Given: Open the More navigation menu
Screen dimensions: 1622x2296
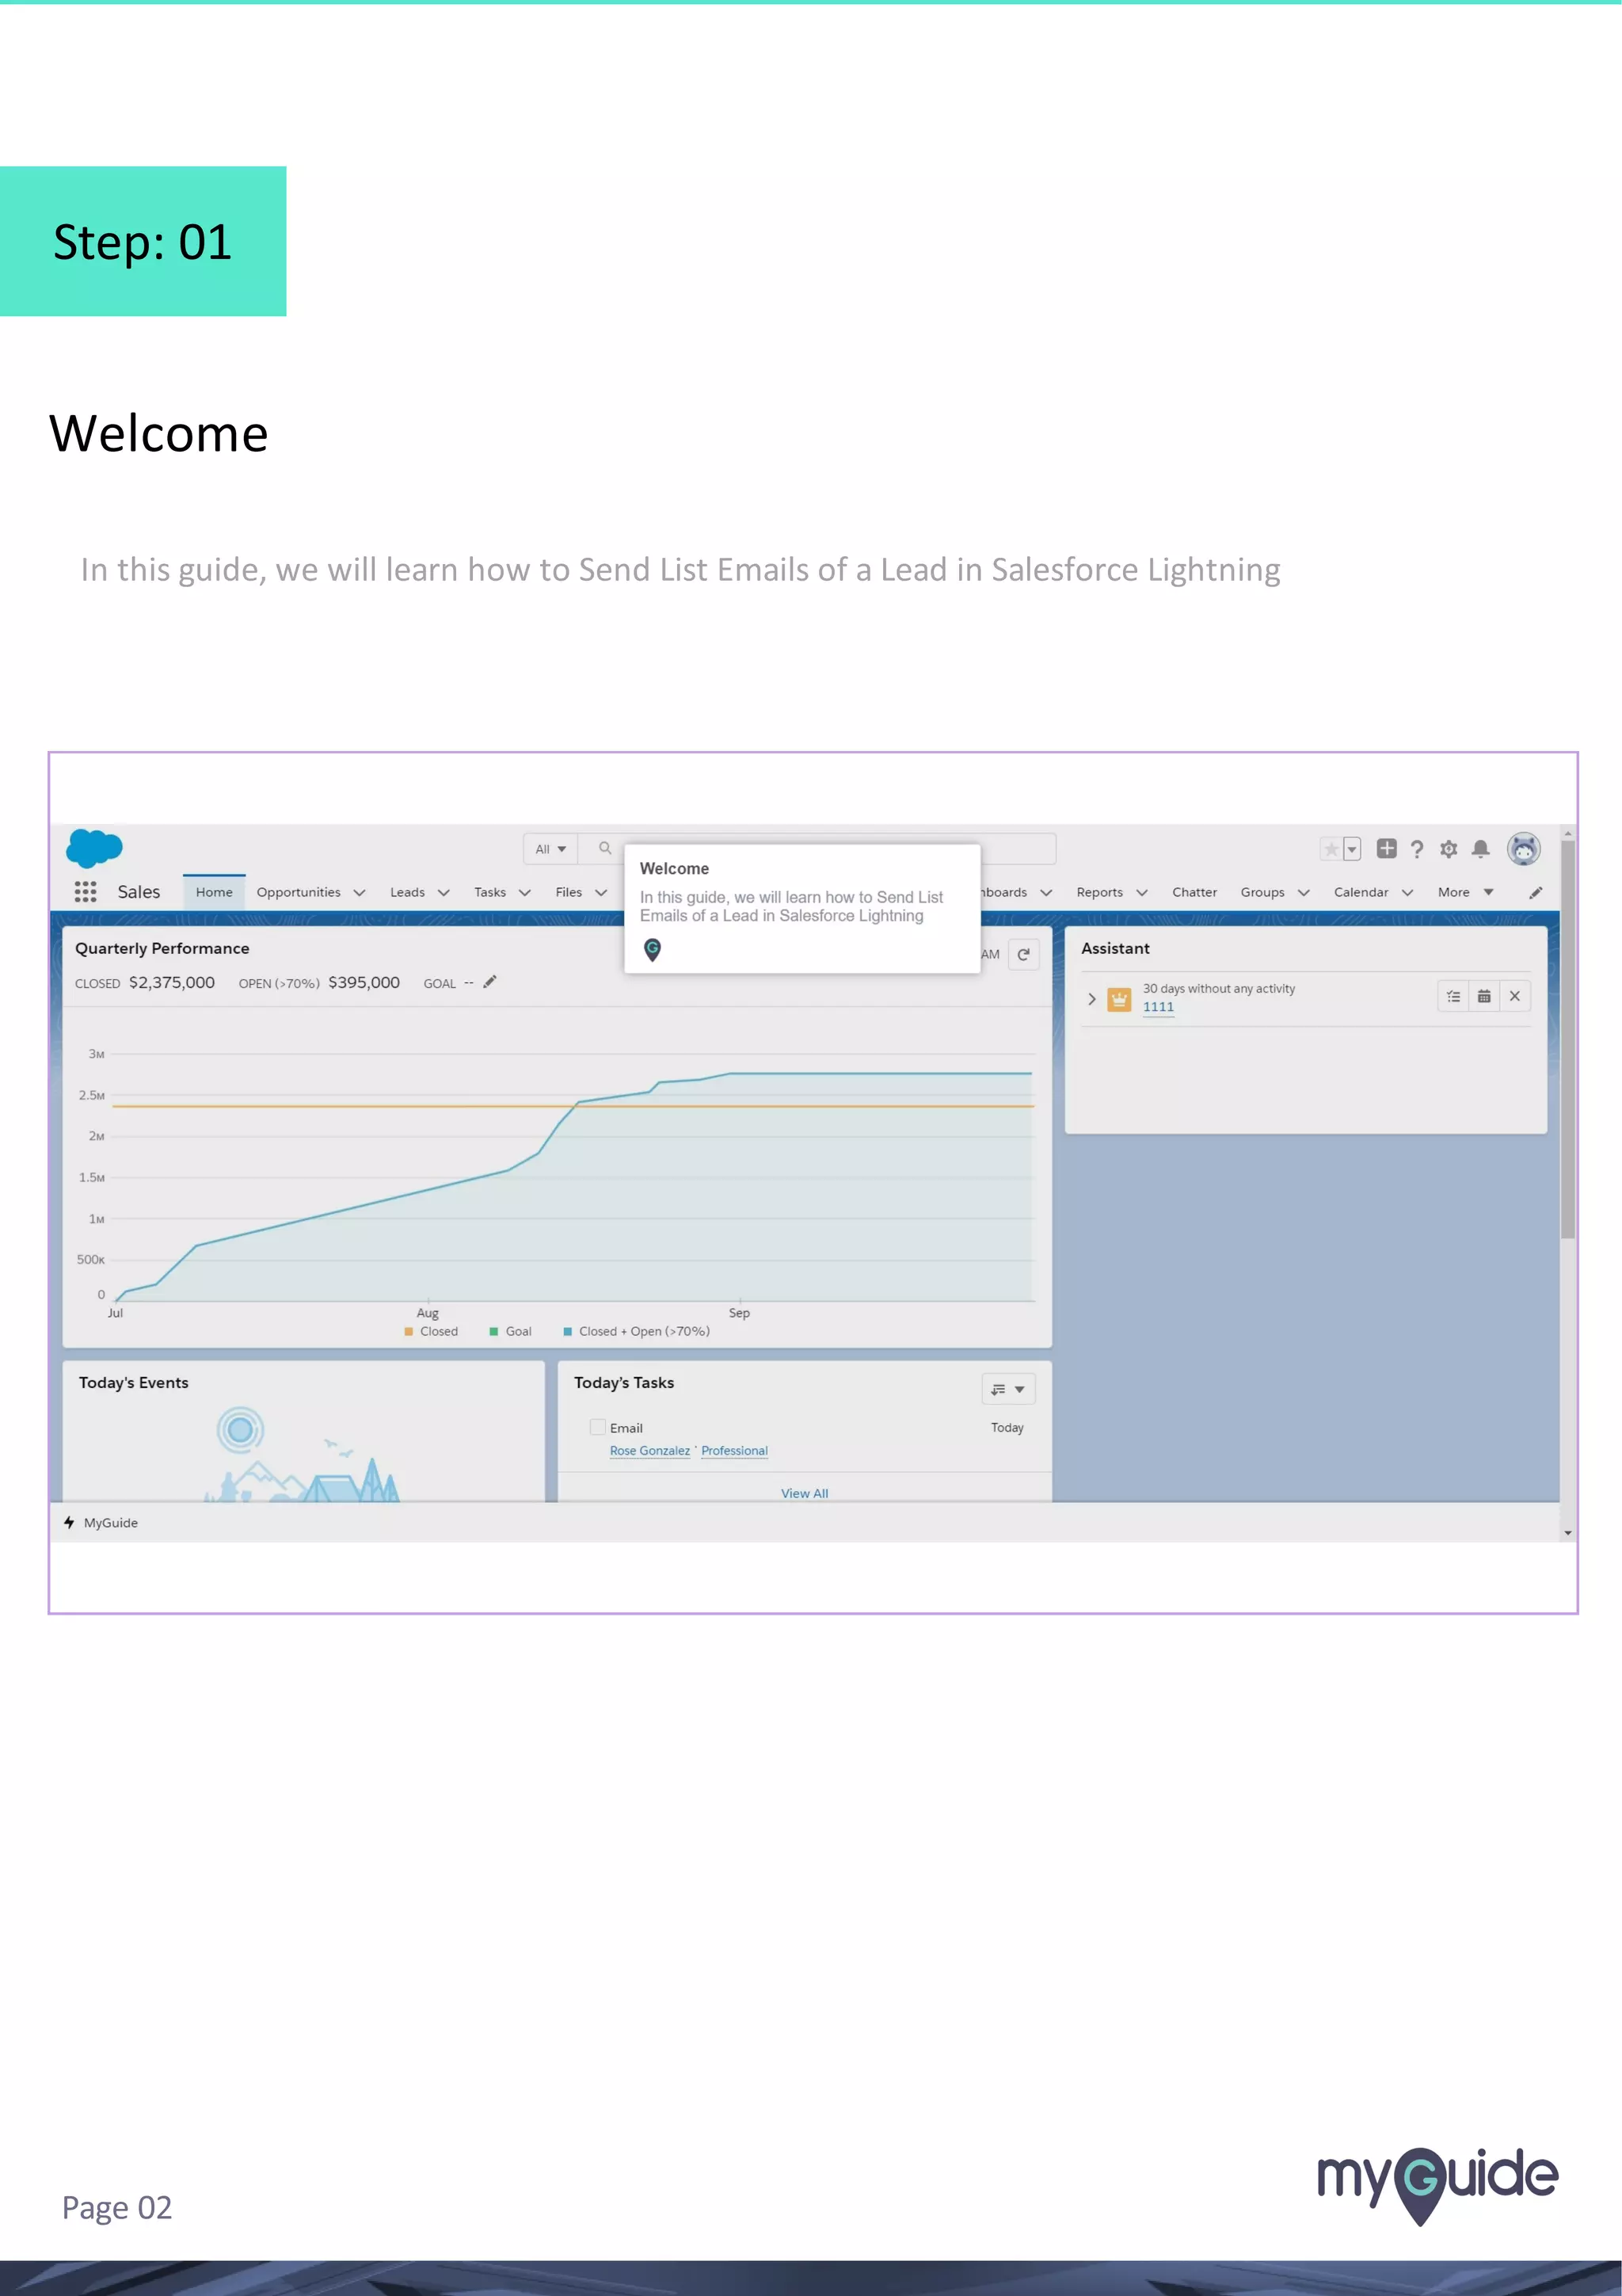Looking at the screenshot, I should coord(1465,892).
